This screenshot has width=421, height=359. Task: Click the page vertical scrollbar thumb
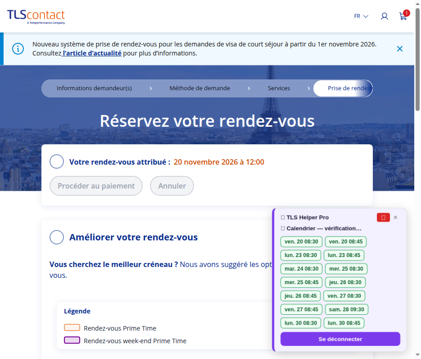(417, 60)
